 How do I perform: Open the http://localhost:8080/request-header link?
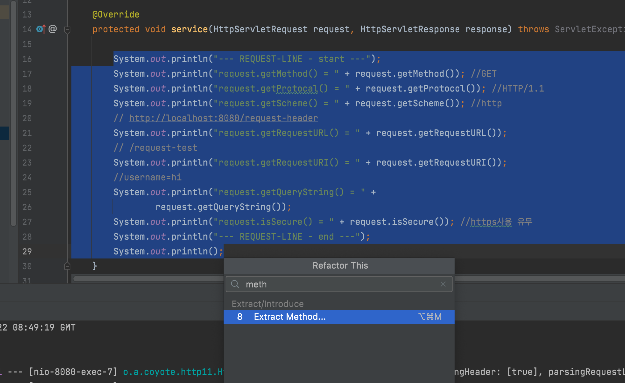click(223, 118)
